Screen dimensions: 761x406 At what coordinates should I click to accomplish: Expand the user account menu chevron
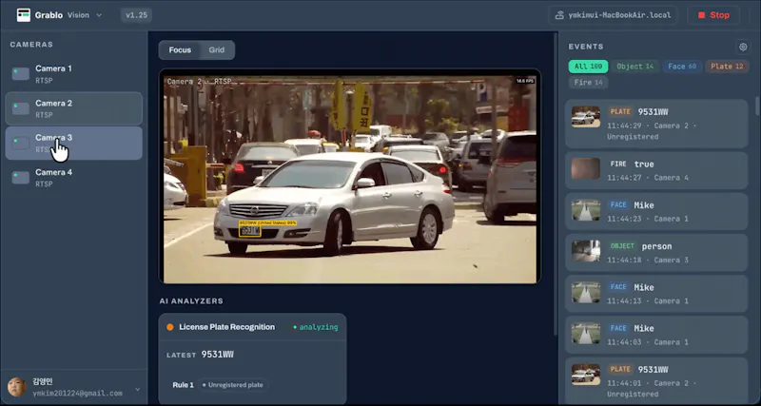pyautogui.click(x=137, y=389)
